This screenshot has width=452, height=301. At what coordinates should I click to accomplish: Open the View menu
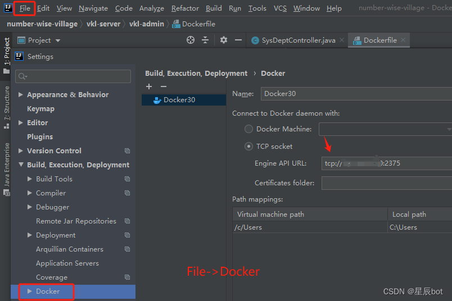tap(64, 8)
